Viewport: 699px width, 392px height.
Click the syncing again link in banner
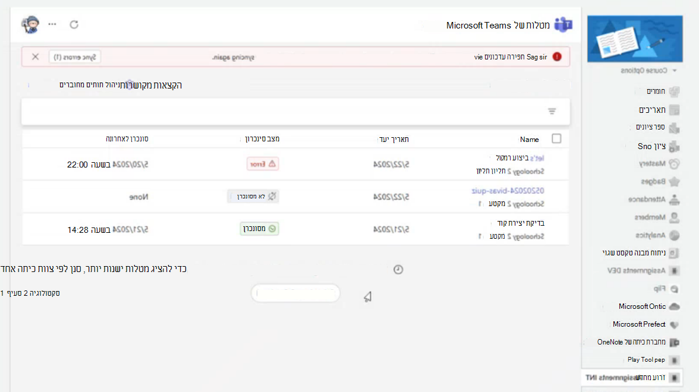coord(233,57)
